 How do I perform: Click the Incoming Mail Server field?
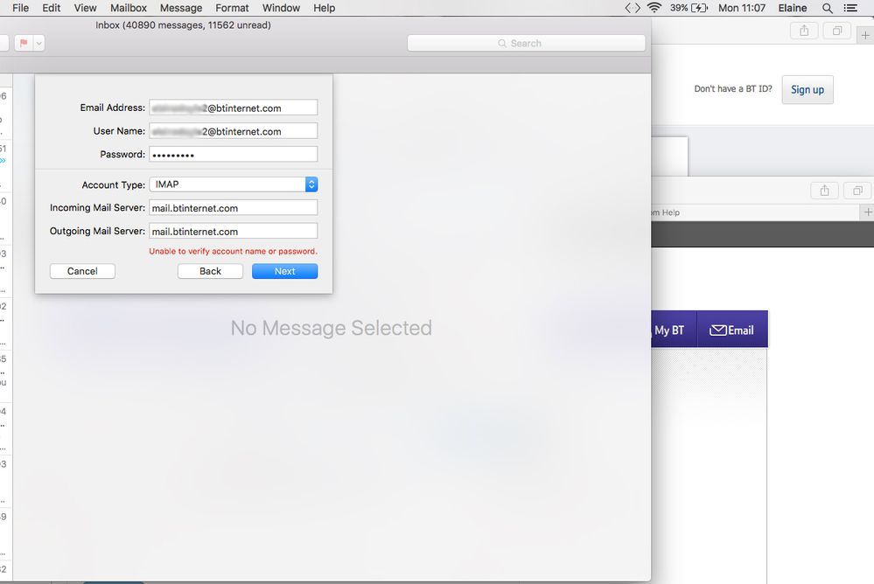coord(233,208)
